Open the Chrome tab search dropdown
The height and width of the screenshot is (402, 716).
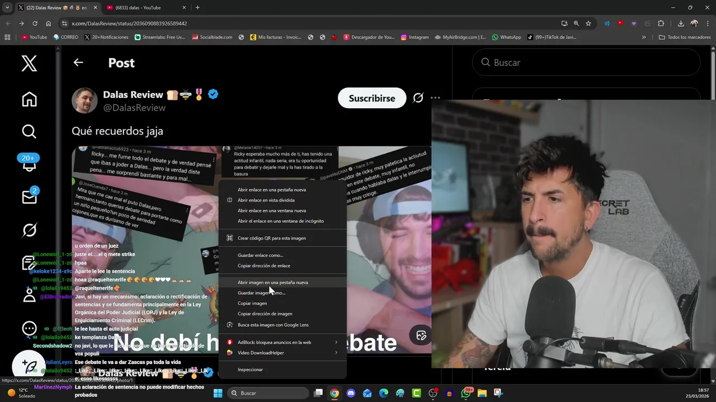pyautogui.click(x=7, y=7)
